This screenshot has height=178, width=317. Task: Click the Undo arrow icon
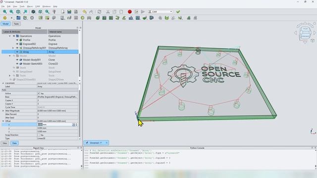tap(85, 12)
